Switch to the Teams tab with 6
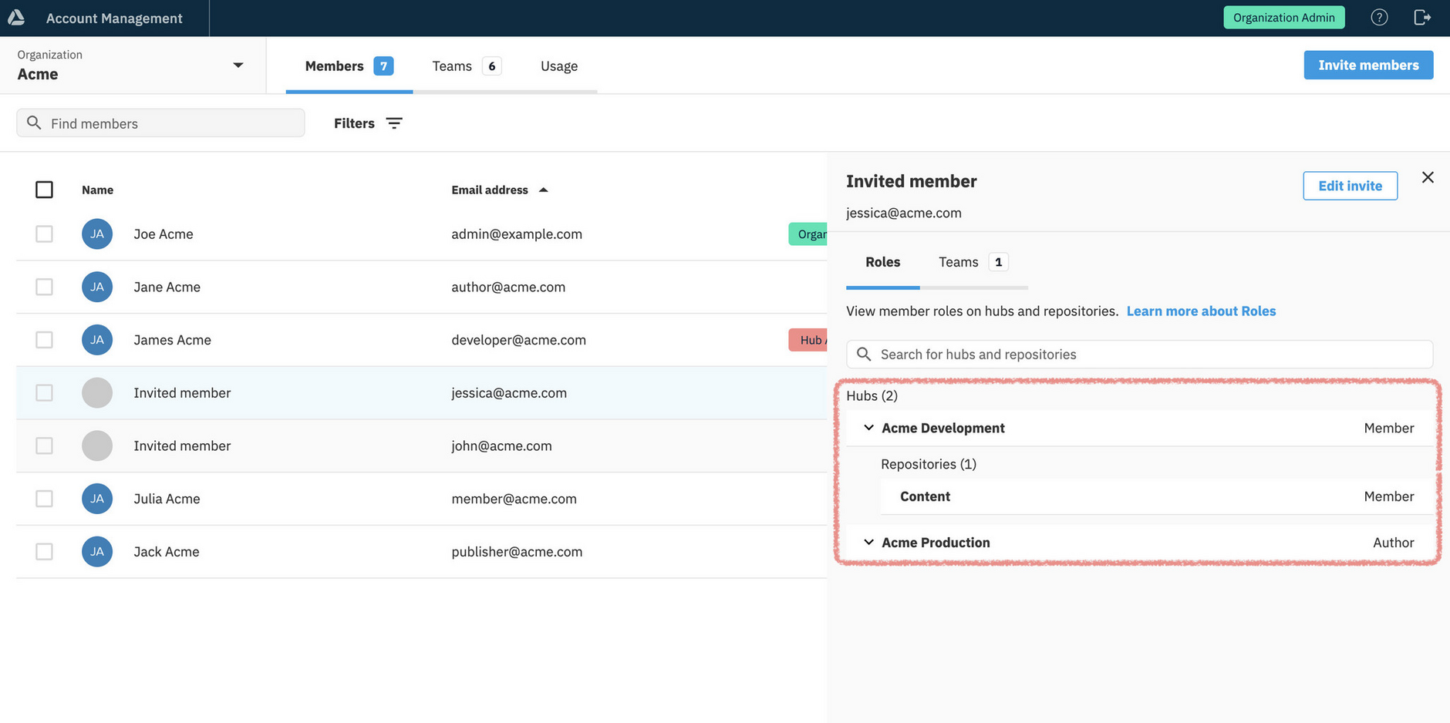Viewport: 1450px width, 723px height. click(x=467, y=66)
